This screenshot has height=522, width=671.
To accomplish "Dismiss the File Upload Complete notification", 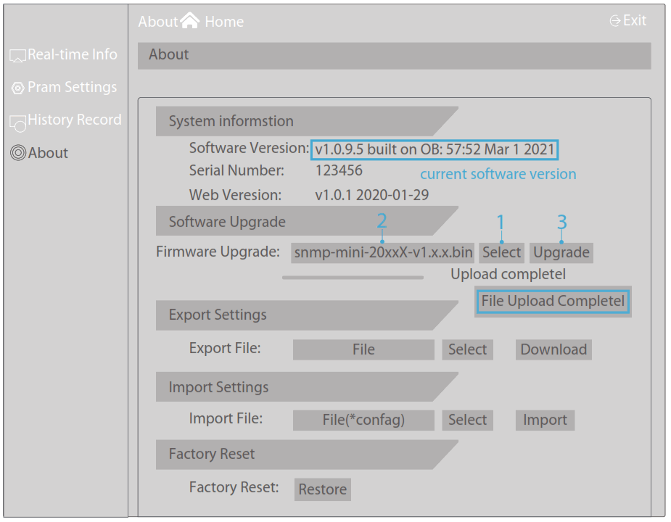I will coord(553,301).
